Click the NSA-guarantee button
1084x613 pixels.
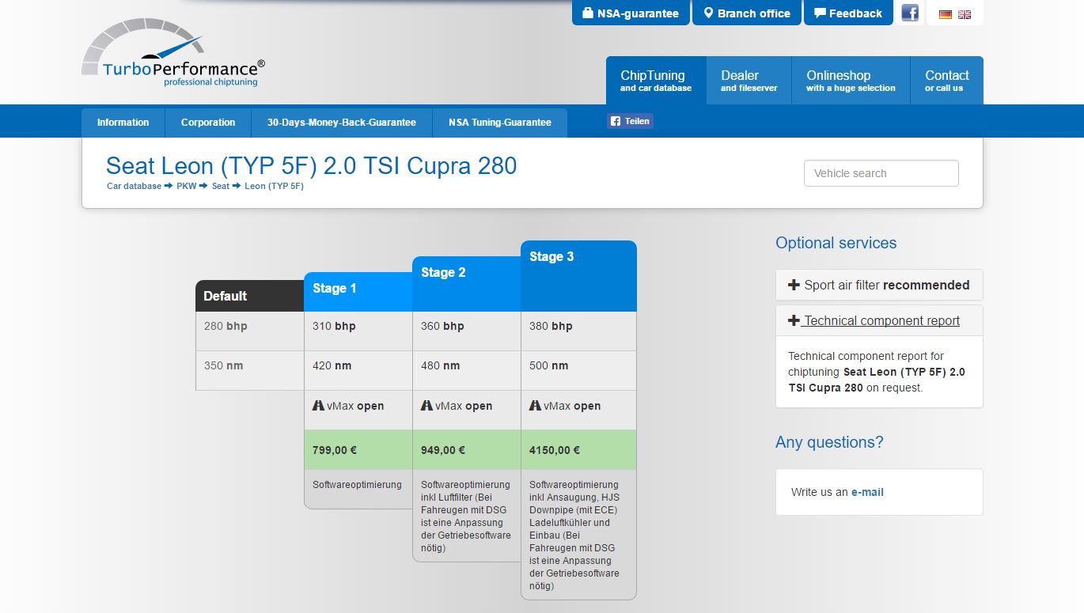click(x=631, y=13)
